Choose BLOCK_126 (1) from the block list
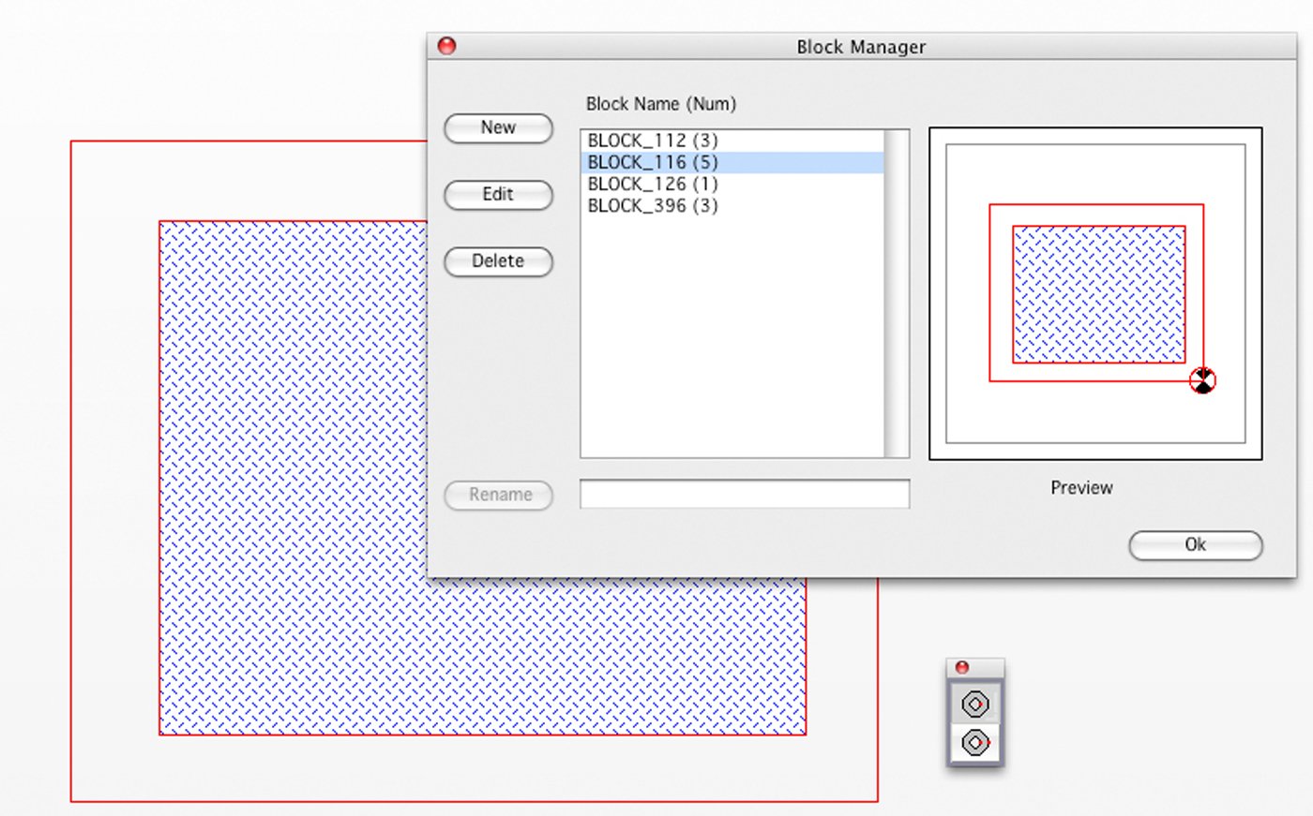 (653, 184)
